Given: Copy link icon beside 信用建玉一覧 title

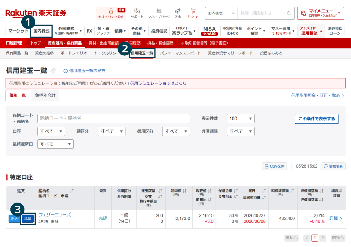Looking at the screenshot, I should [53, 71].
